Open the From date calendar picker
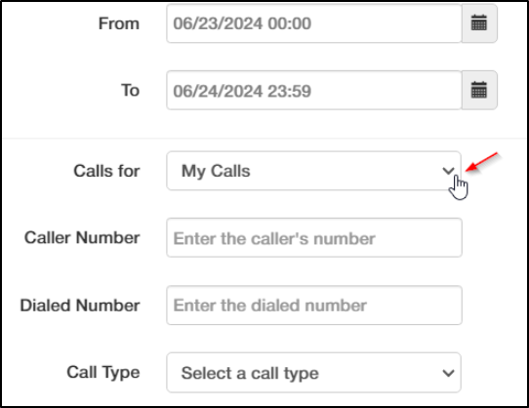The image size is (529, 408). coord(479,23)
